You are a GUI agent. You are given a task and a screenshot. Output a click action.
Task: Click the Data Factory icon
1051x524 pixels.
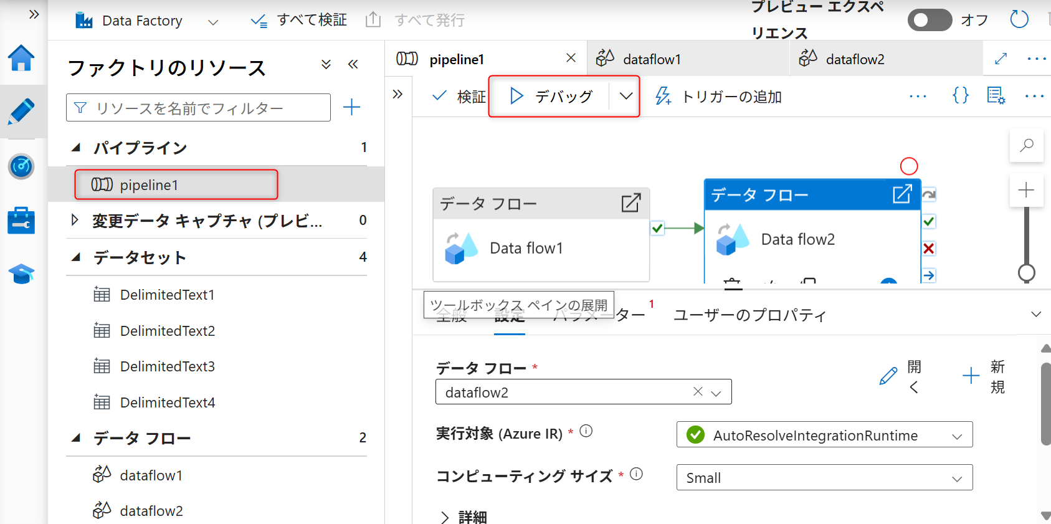(84, 21)
